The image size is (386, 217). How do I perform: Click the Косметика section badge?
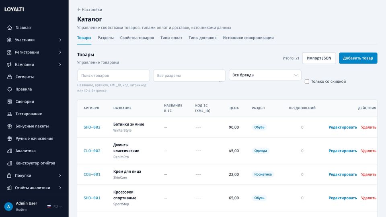click(263, 174)
